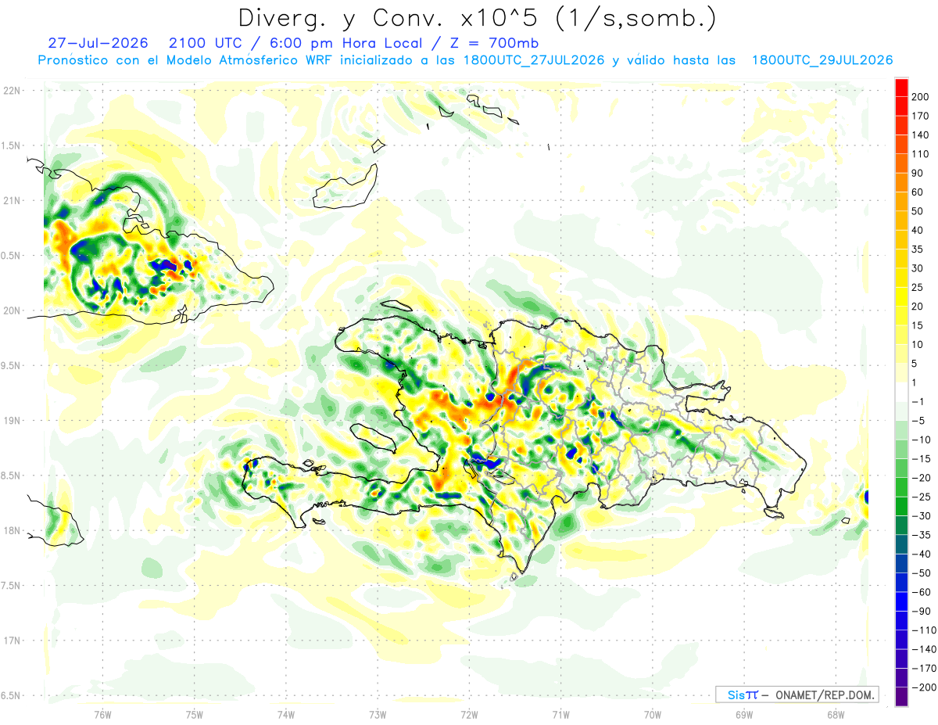938x725 pixels.
Task: Click the positive "200" value atop the color scale
Action: (x=920, y=97)
